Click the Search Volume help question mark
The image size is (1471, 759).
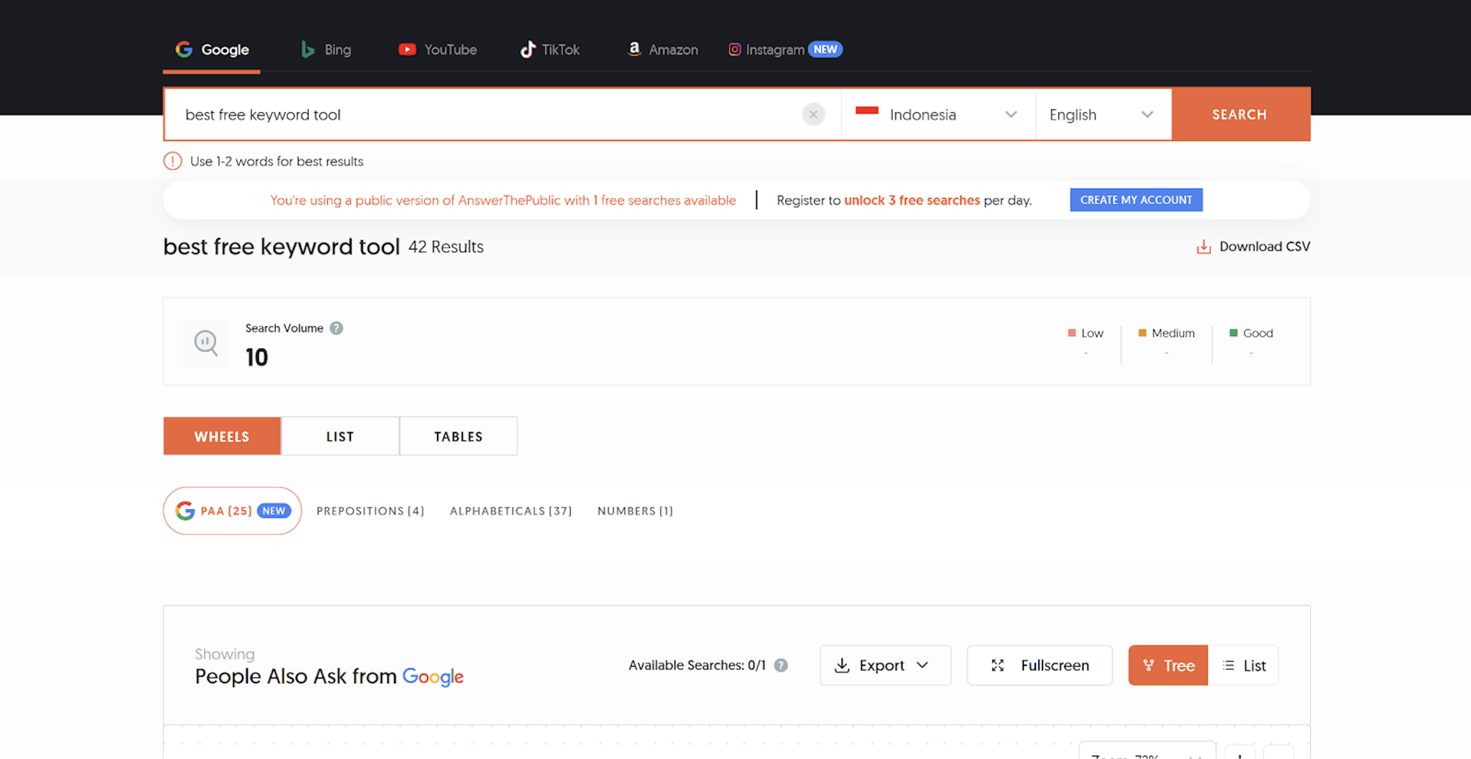[x=336, y=328]
